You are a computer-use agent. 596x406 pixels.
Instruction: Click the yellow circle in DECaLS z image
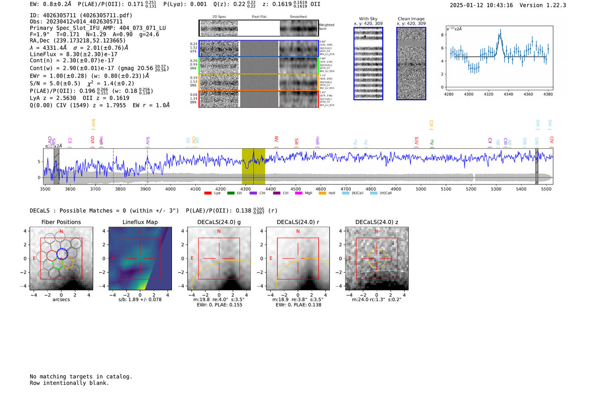click(x=377, y=258)
